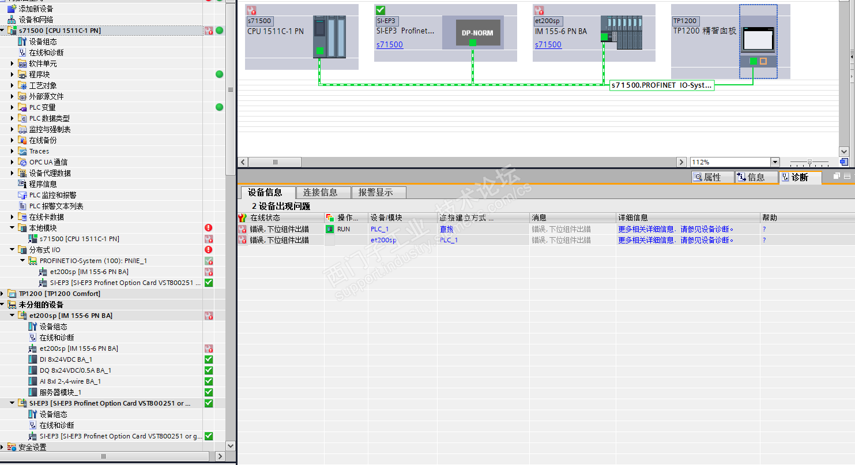
Task: Click the s71500 link under SI-EP3 station
Action: [390, 44]
